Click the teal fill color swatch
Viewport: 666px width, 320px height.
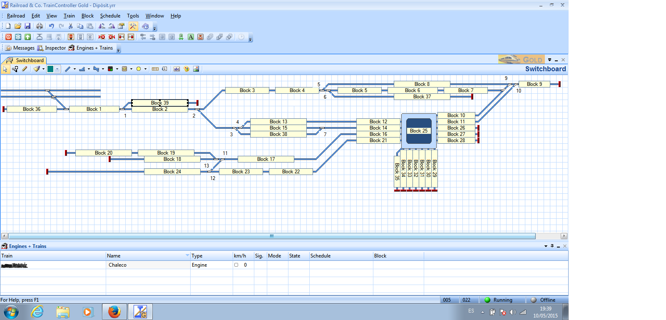click(50, 69)
